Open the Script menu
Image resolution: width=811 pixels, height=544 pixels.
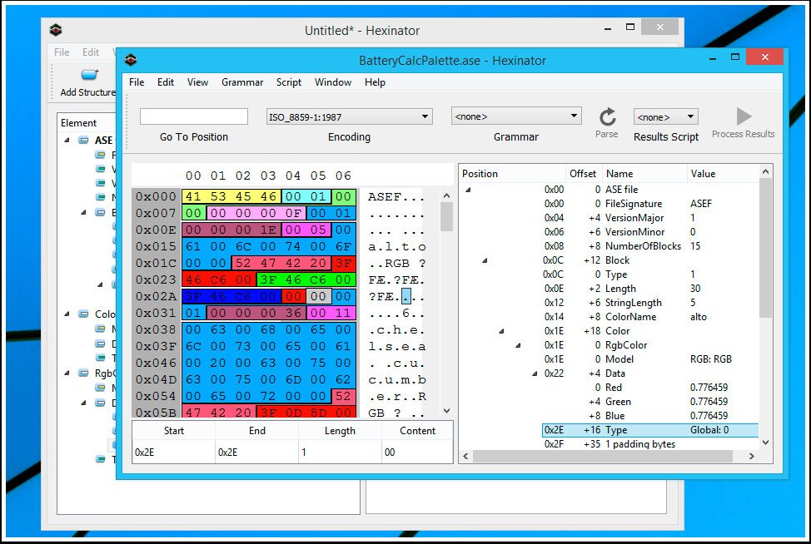pos(289,82)
